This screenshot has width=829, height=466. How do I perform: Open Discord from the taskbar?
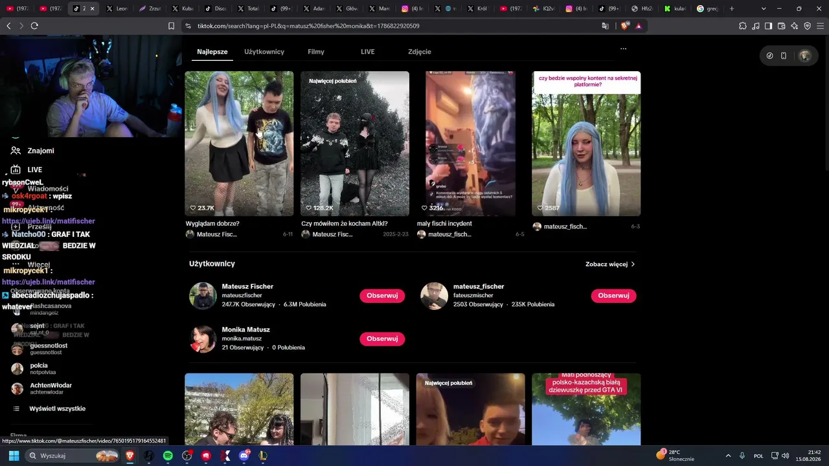tap(244, 456)
